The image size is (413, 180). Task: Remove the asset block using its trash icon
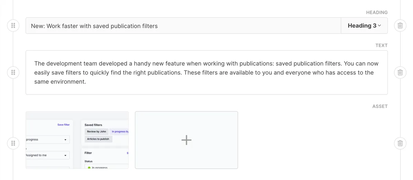click(400, 143)
